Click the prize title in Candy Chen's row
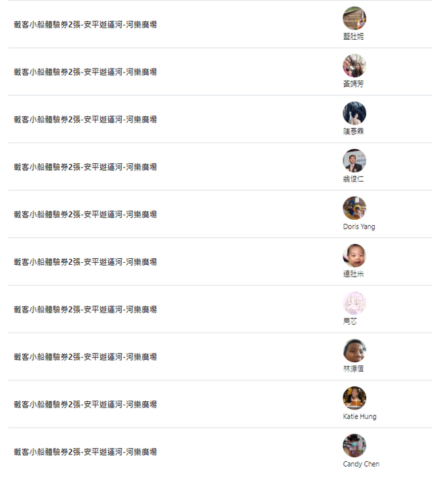432x484 pixels. (x=85, y=452)
